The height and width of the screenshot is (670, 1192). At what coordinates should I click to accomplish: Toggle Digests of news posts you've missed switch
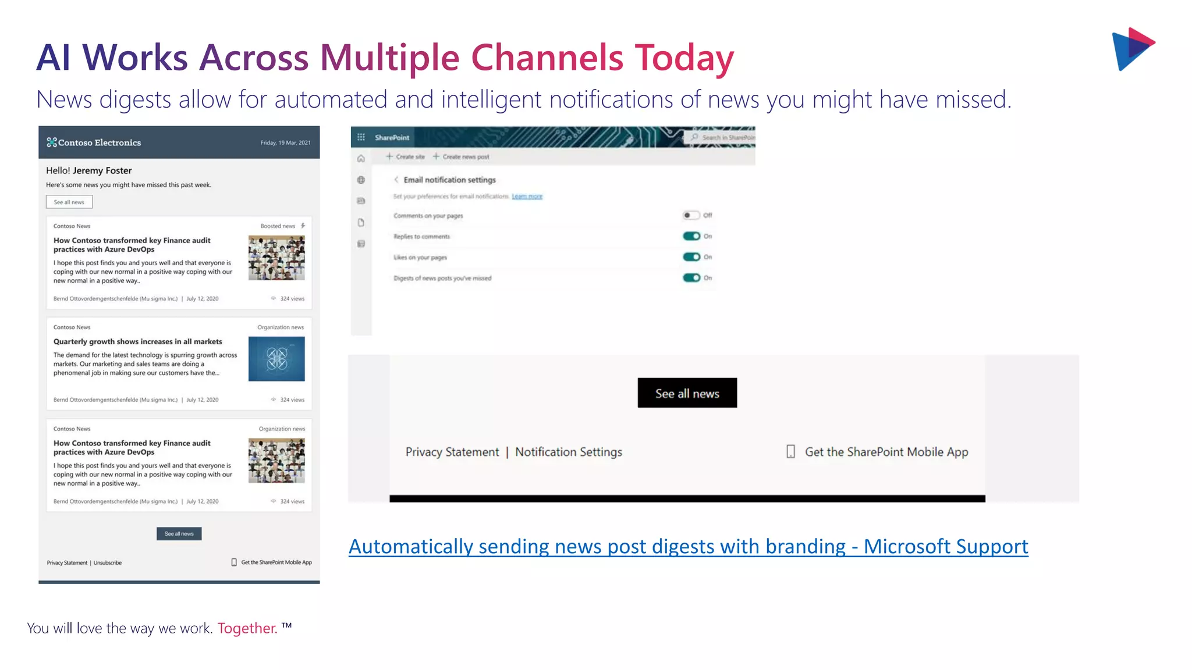[x=691, y=278]
